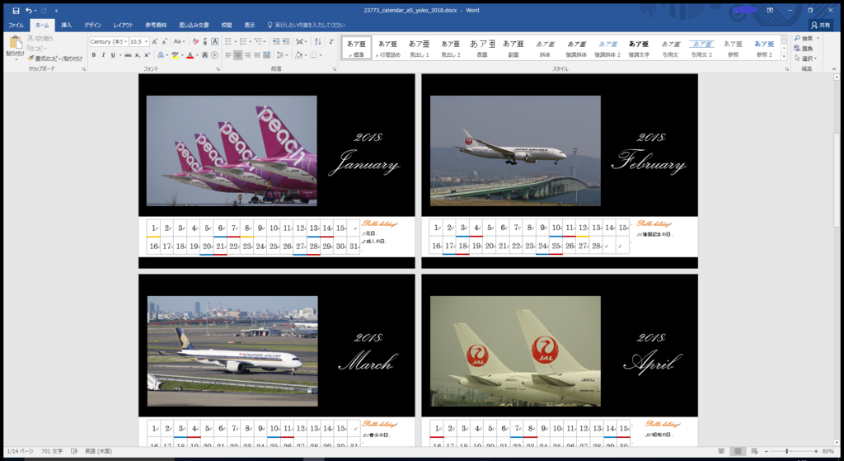This screenshot has width=844, height=461.
Task: Click the Web Layout view icon in status bar
Action: [755, 451]
